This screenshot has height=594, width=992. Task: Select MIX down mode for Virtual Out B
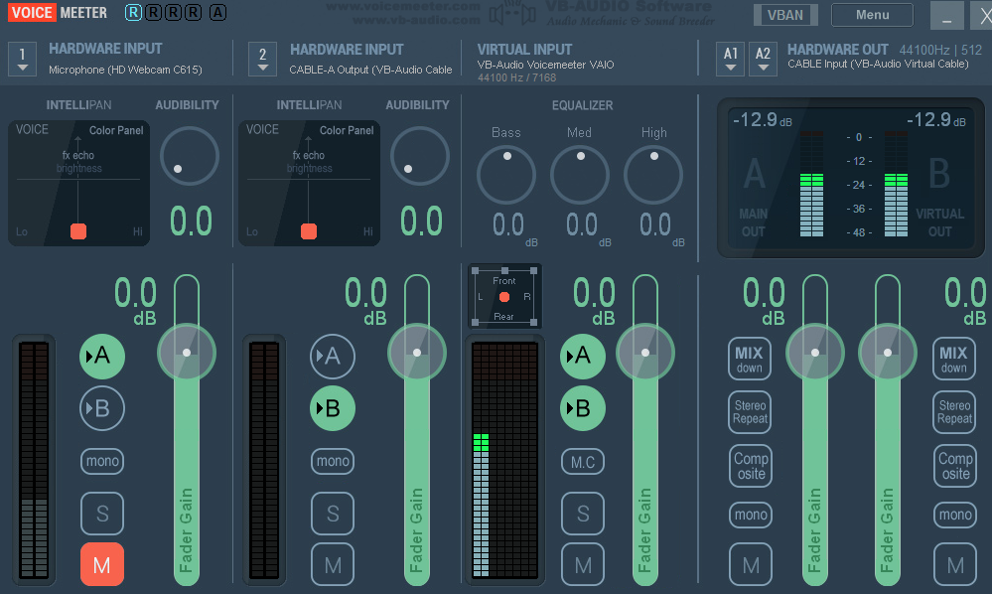click(954, 360)
